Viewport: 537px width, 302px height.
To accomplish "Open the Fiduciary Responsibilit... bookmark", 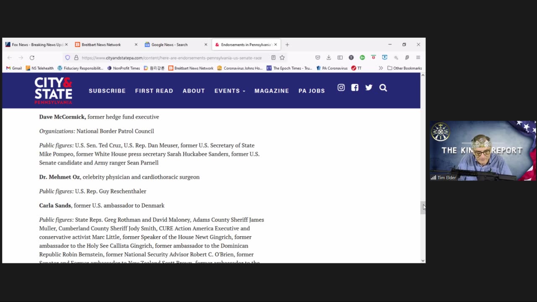I will (80, 68).
